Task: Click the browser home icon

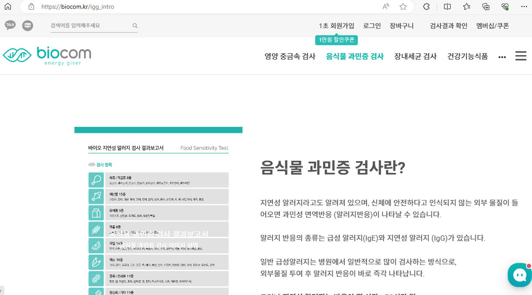Action: (8, 7)
